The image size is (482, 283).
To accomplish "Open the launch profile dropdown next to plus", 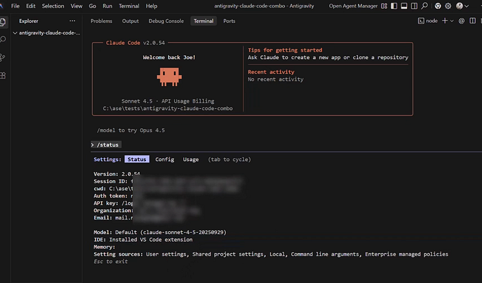I will click(452, 21).
